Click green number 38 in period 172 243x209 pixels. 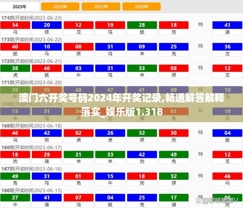tap(15, 69)
